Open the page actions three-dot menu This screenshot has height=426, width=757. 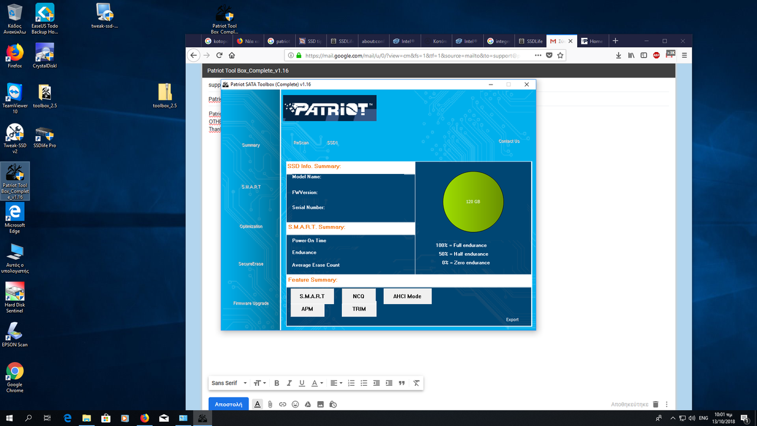coord(538,55)
